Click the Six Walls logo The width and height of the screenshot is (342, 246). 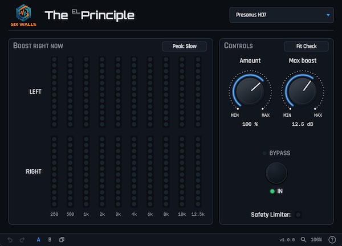click(x=23, y=15)
